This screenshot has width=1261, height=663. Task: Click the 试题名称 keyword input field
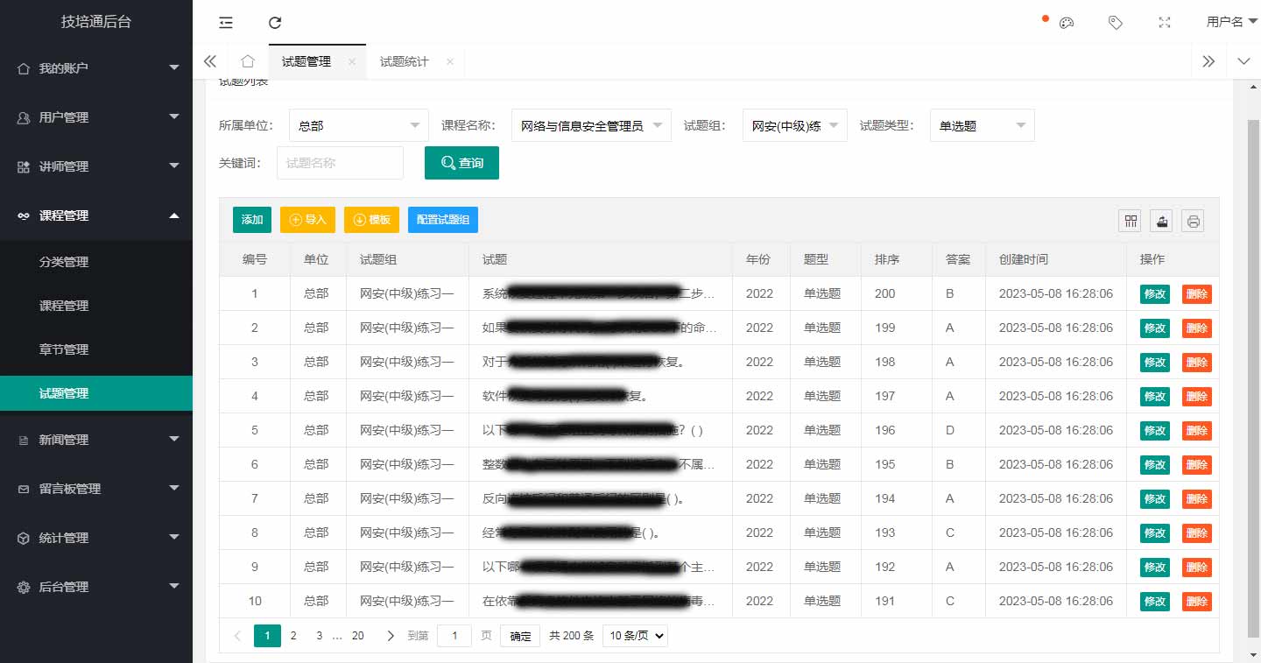(340, 163)
